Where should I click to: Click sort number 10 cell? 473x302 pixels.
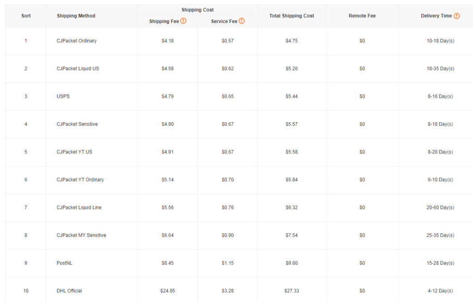pyautogui.click(x=26, y=291)
